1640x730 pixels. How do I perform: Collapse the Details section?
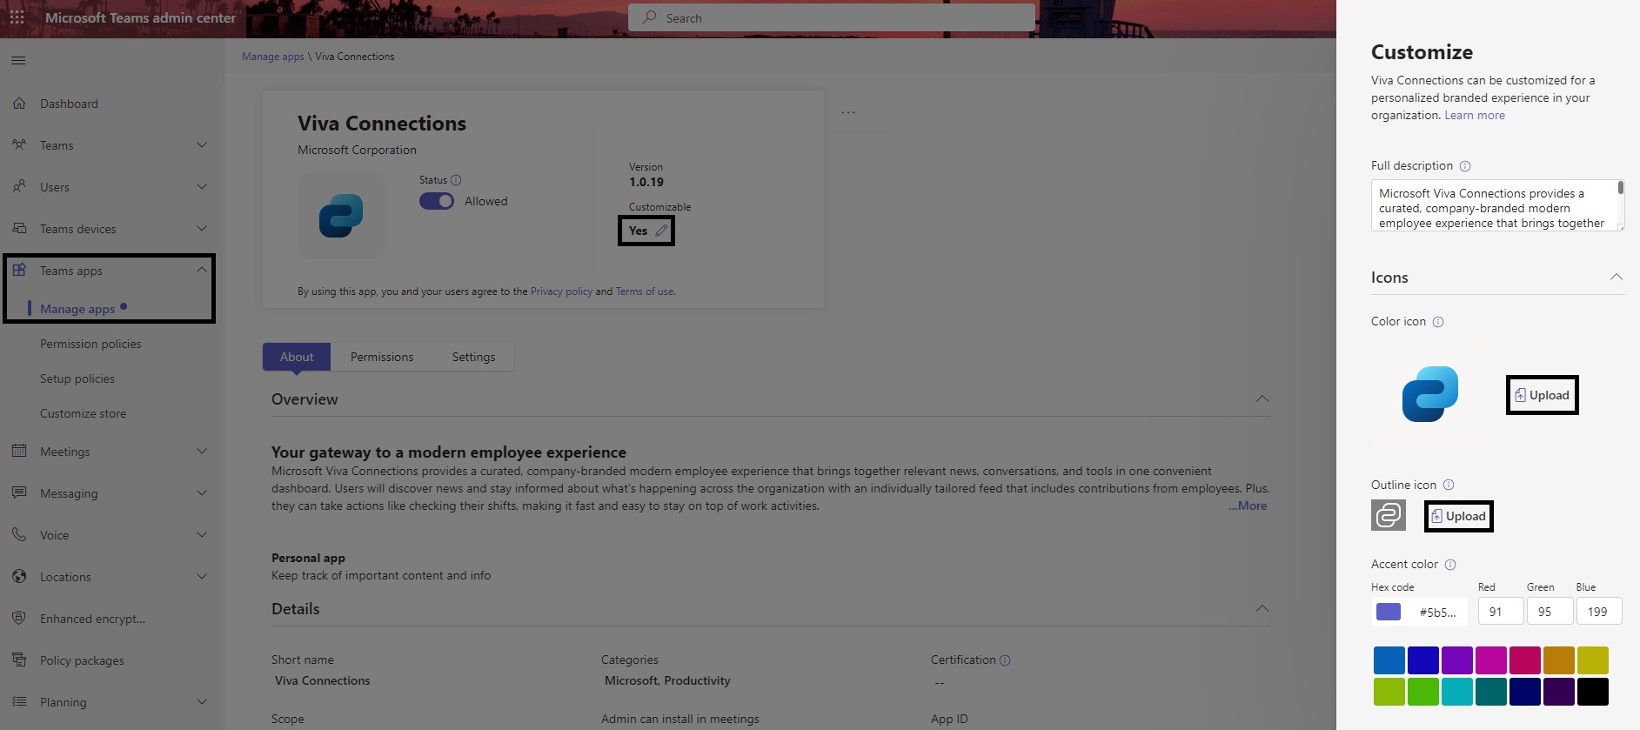tap(1262, 608)
